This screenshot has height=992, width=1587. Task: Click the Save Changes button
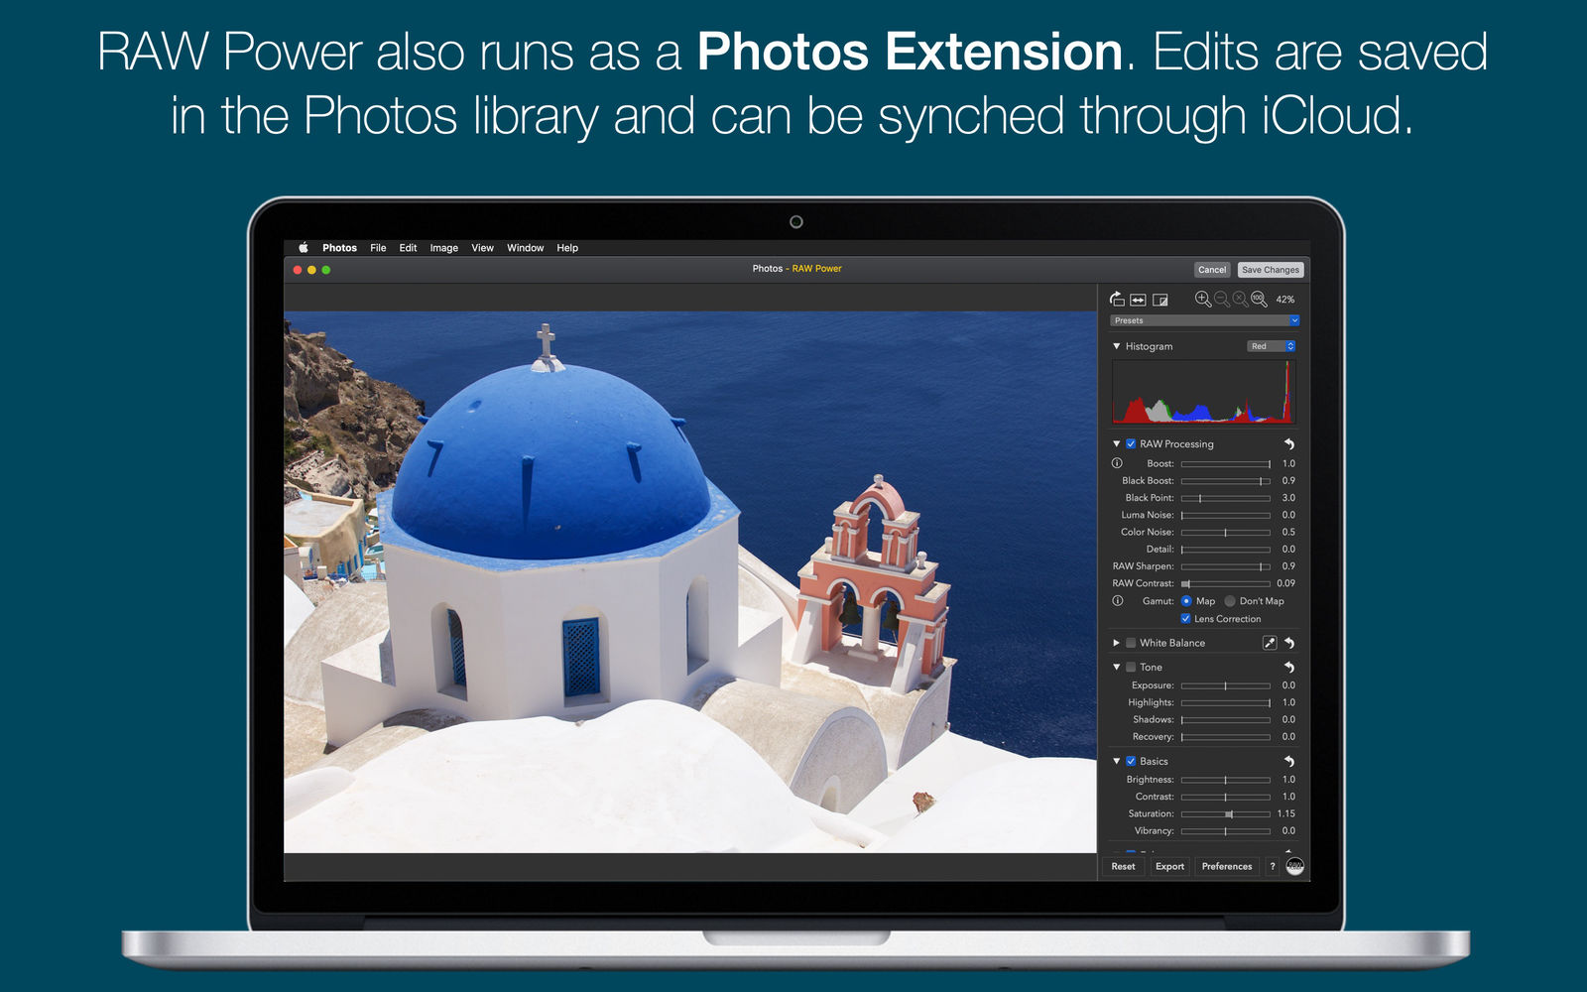tap(1271, 270)
